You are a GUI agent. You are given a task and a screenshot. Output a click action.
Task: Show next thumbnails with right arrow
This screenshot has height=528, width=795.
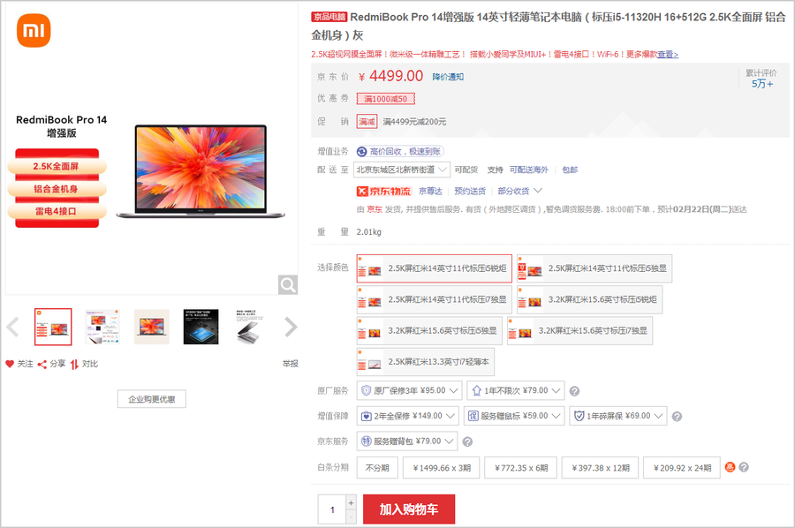point(291,328)
